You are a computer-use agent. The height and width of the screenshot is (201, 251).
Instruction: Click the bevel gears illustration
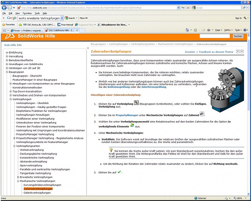[226, 90]
